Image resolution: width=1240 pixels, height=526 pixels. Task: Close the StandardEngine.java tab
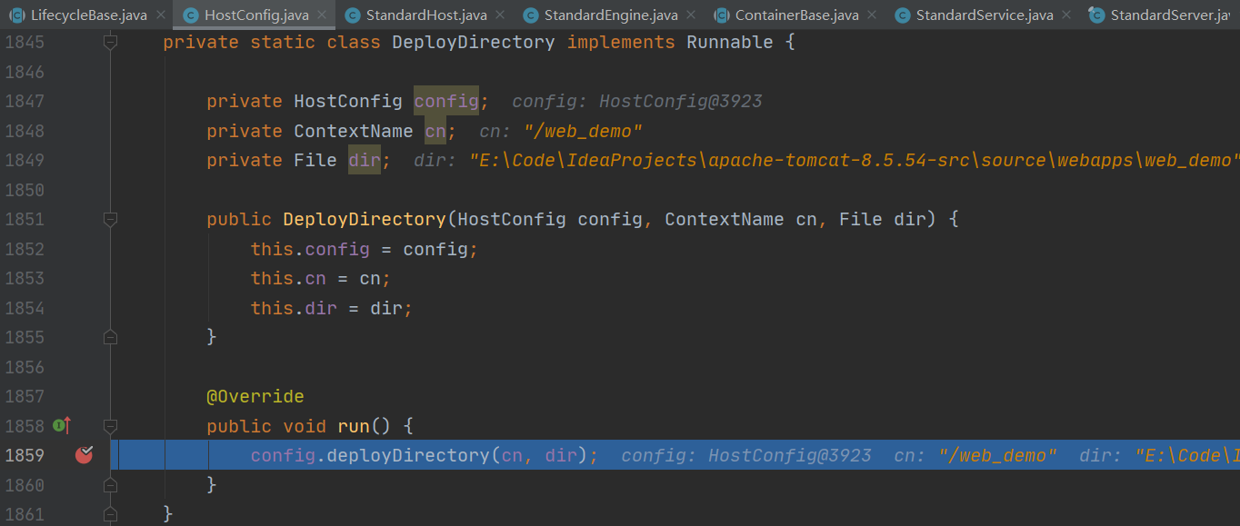pyautogui.click(x=691, y=15)
